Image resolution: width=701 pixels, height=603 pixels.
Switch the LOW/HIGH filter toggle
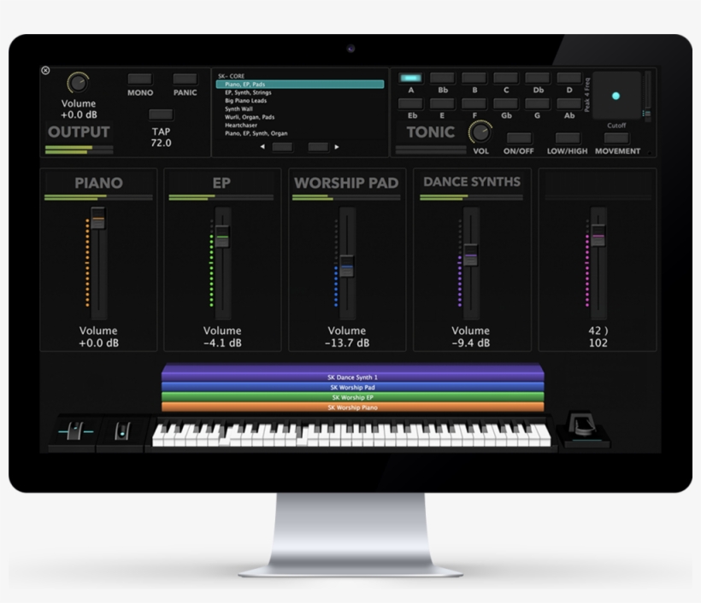[x=568, y=138]
